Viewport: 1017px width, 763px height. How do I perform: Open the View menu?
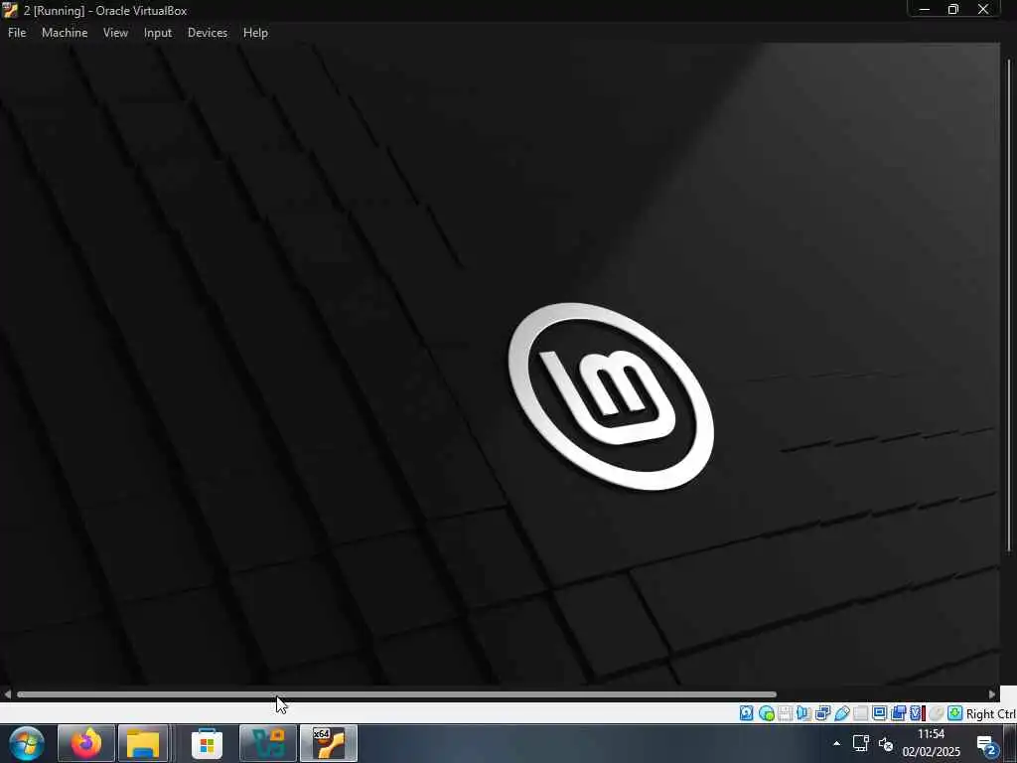tap(115, 33)
